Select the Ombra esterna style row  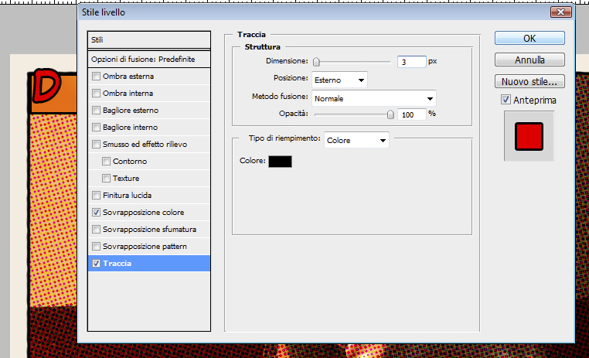tap(148, 77)
